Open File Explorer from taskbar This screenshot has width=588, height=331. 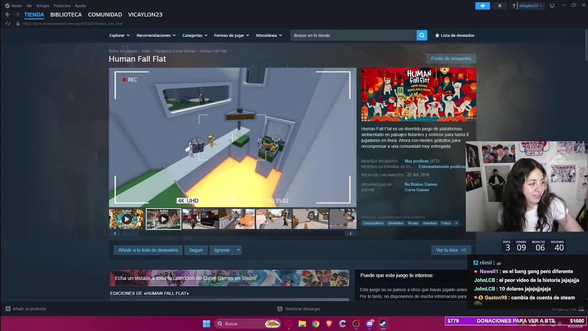(x=302, y=324)
